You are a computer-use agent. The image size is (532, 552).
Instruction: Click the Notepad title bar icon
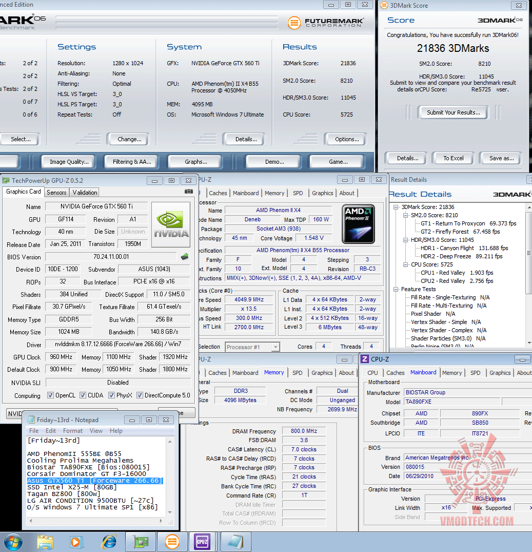[31, 420]
